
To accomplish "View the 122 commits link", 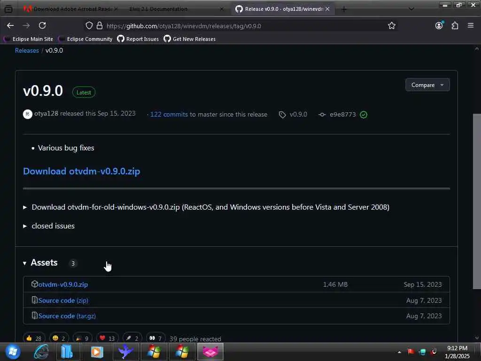I will coord(169,115).
